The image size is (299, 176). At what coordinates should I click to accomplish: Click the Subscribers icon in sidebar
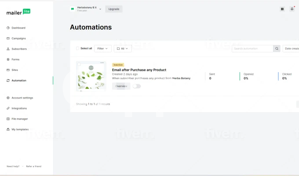point(8,49)
